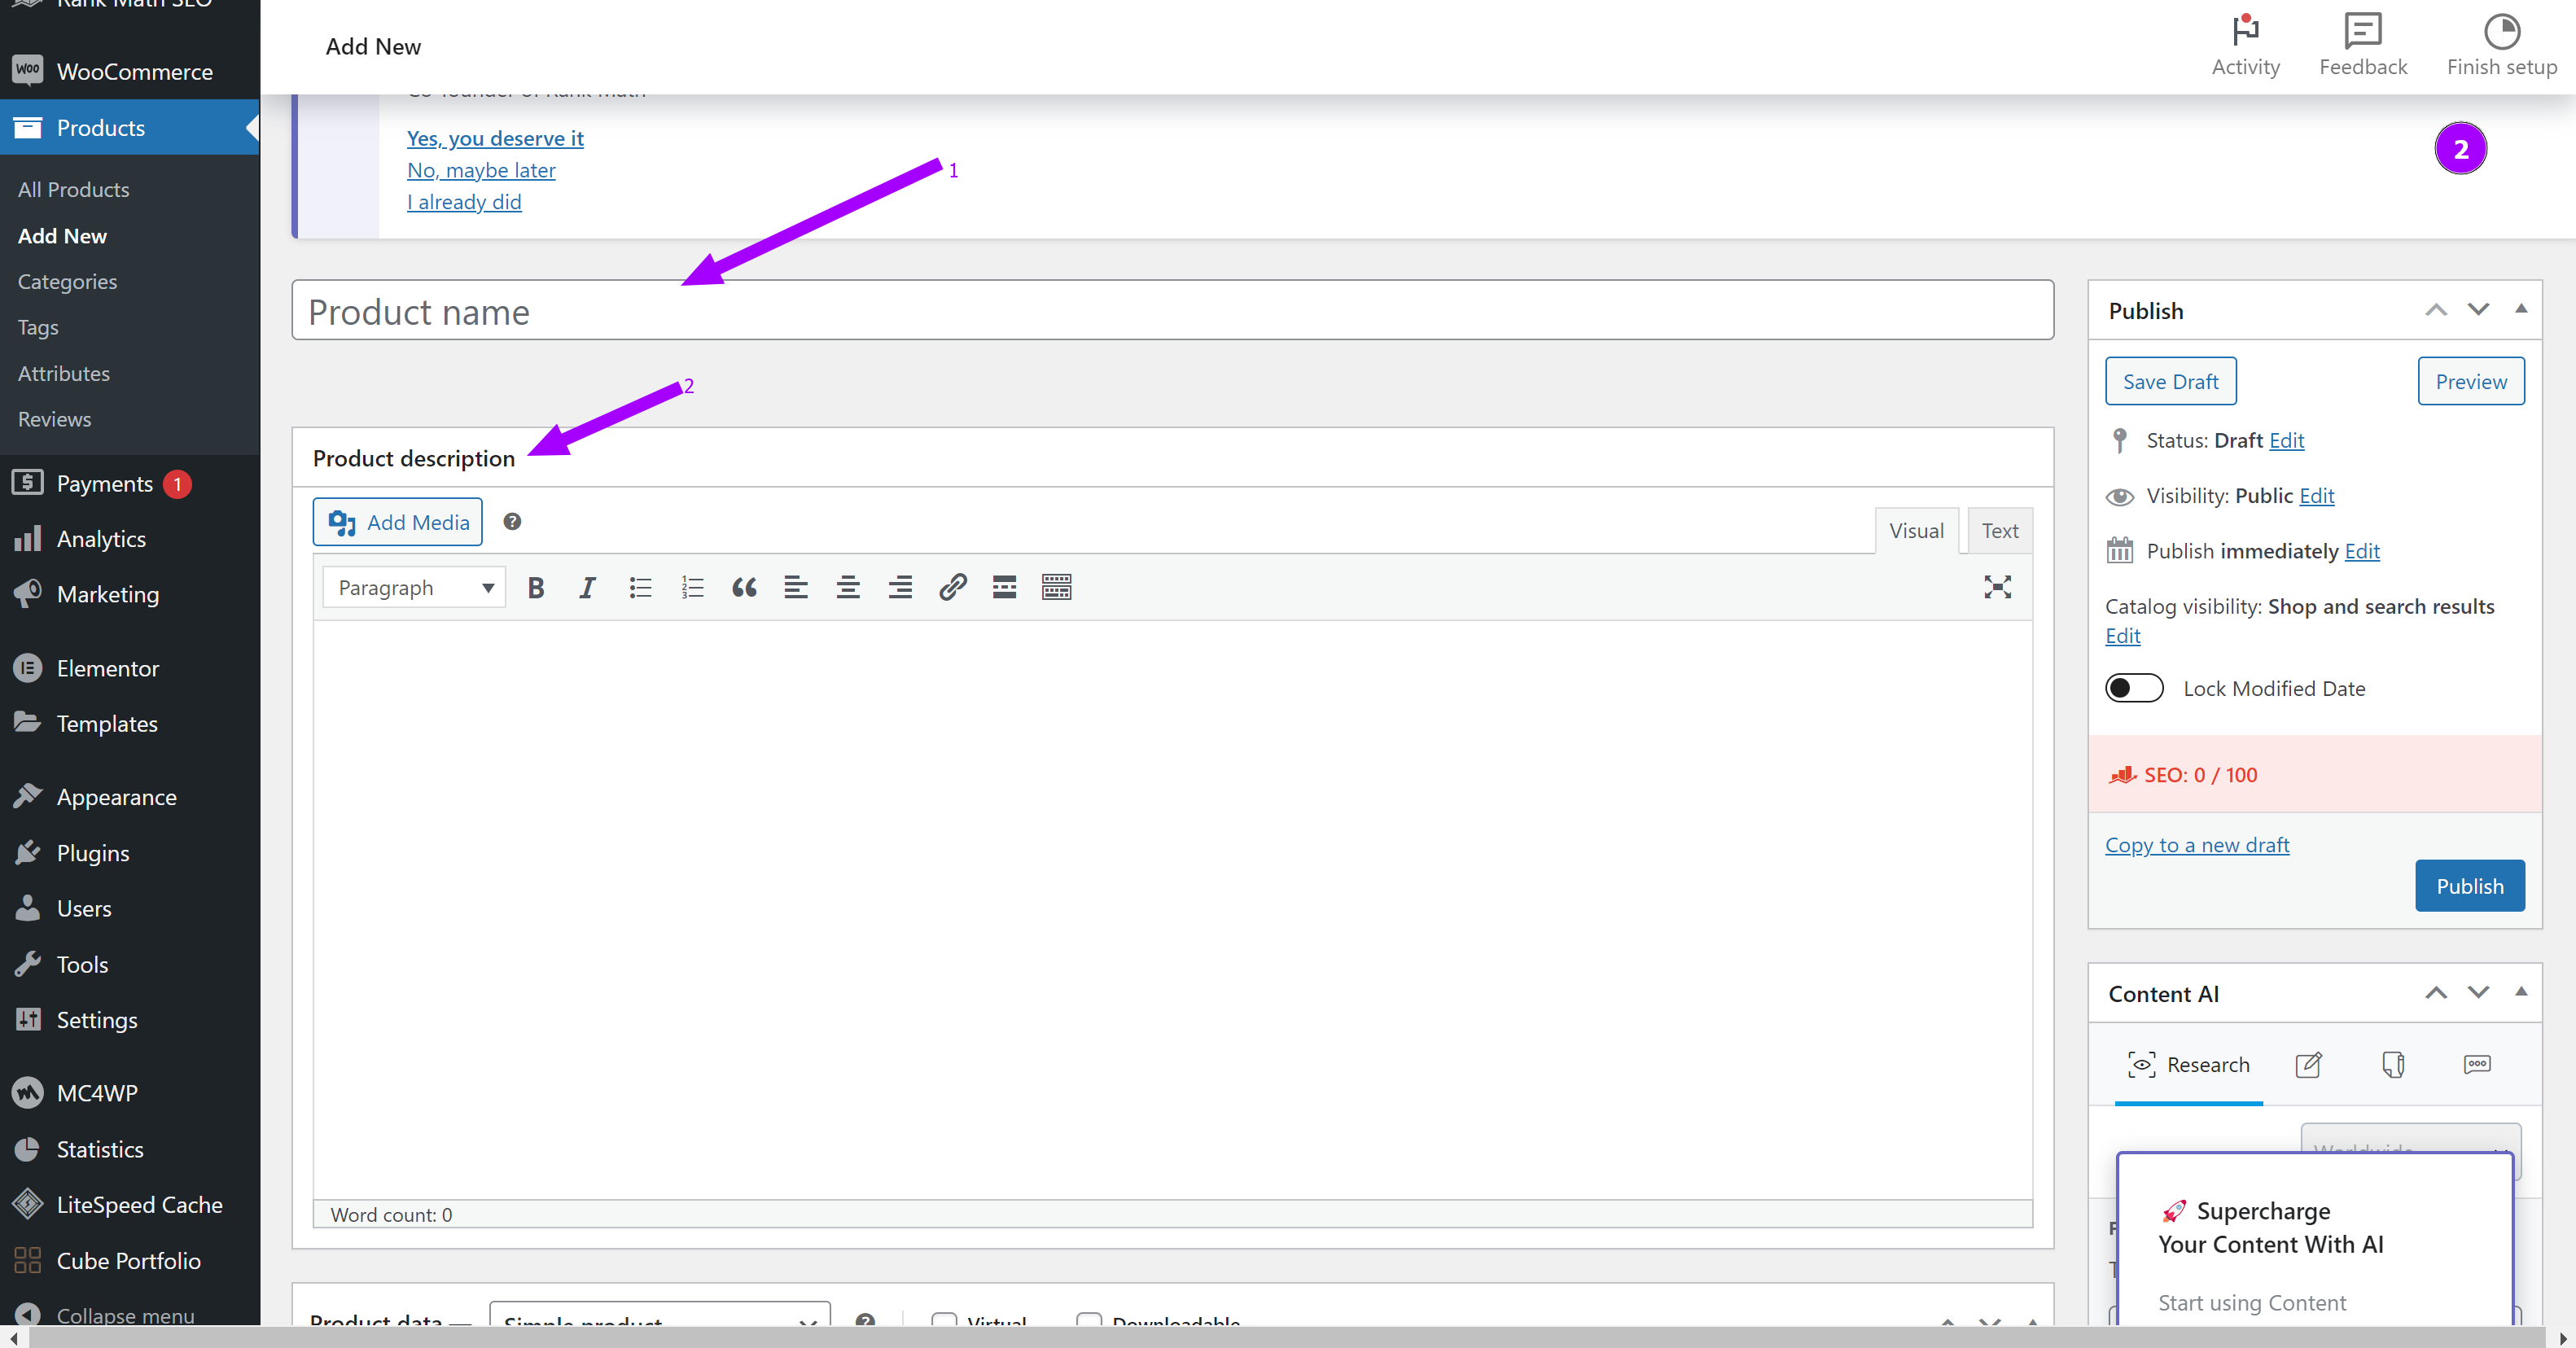
Task: Open product Attributes
Action: [x=64, y=373]
